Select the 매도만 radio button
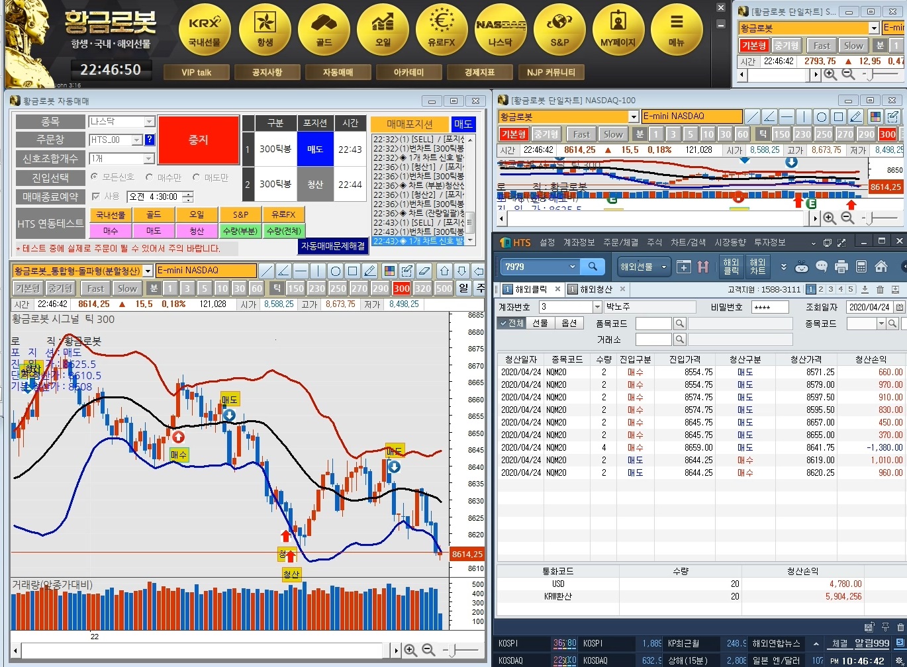 [196, 177]
